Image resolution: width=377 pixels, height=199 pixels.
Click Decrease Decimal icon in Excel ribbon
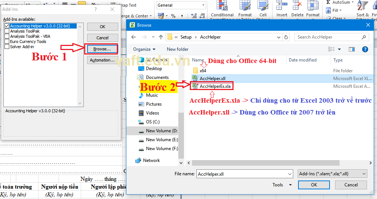click(202, 16)
